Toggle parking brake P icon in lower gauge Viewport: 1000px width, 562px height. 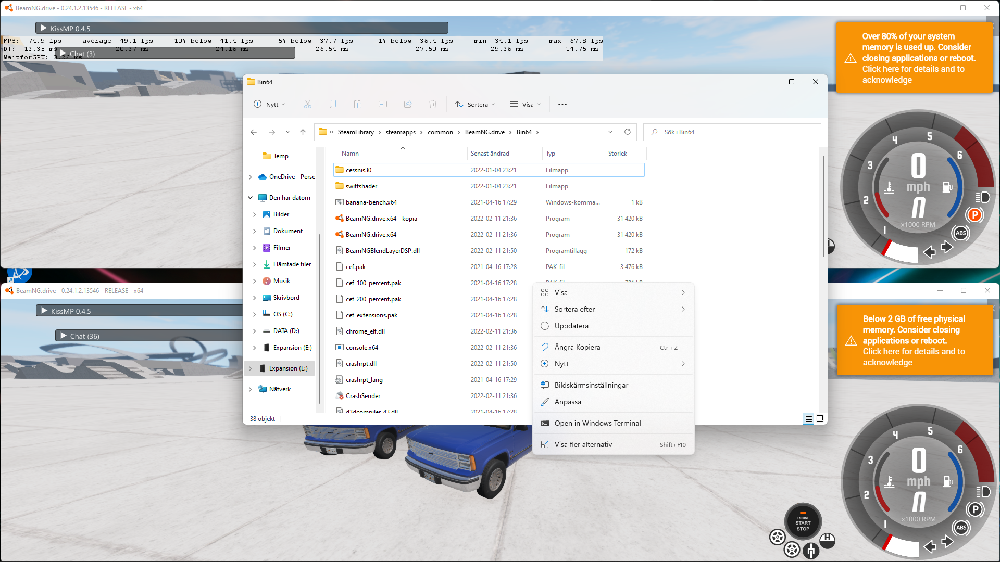pos(975,509)
